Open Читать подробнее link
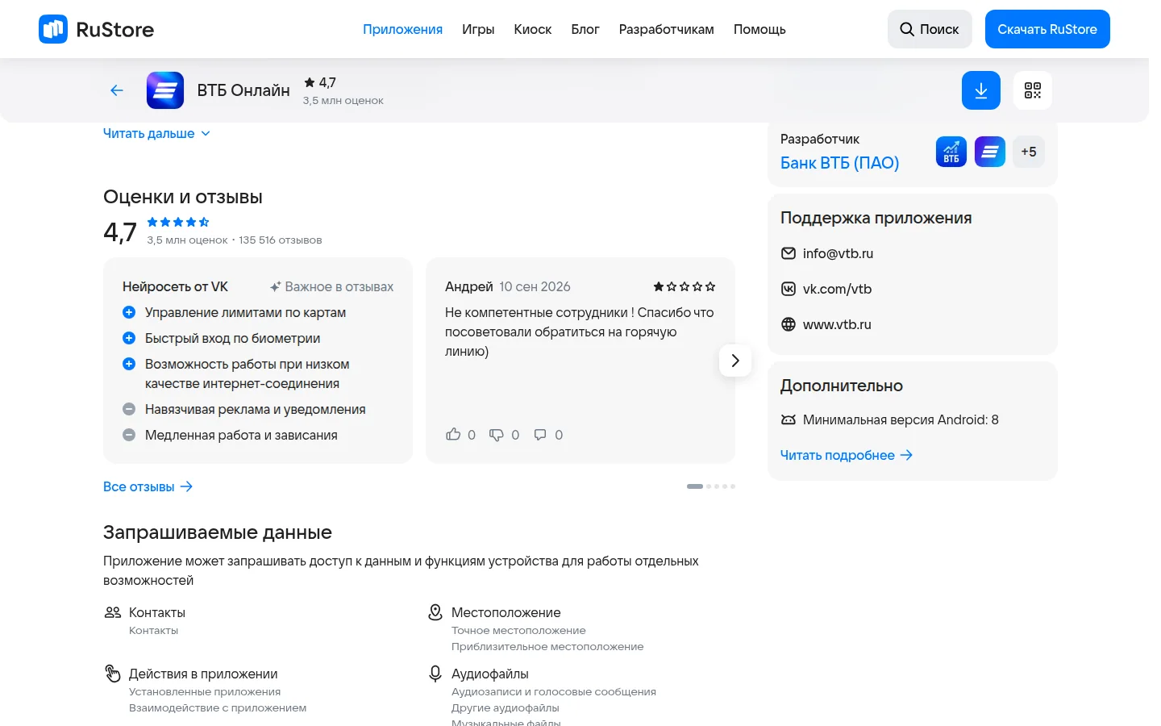The height and width of the screenshot is (726, 1161). click(847, 455)
